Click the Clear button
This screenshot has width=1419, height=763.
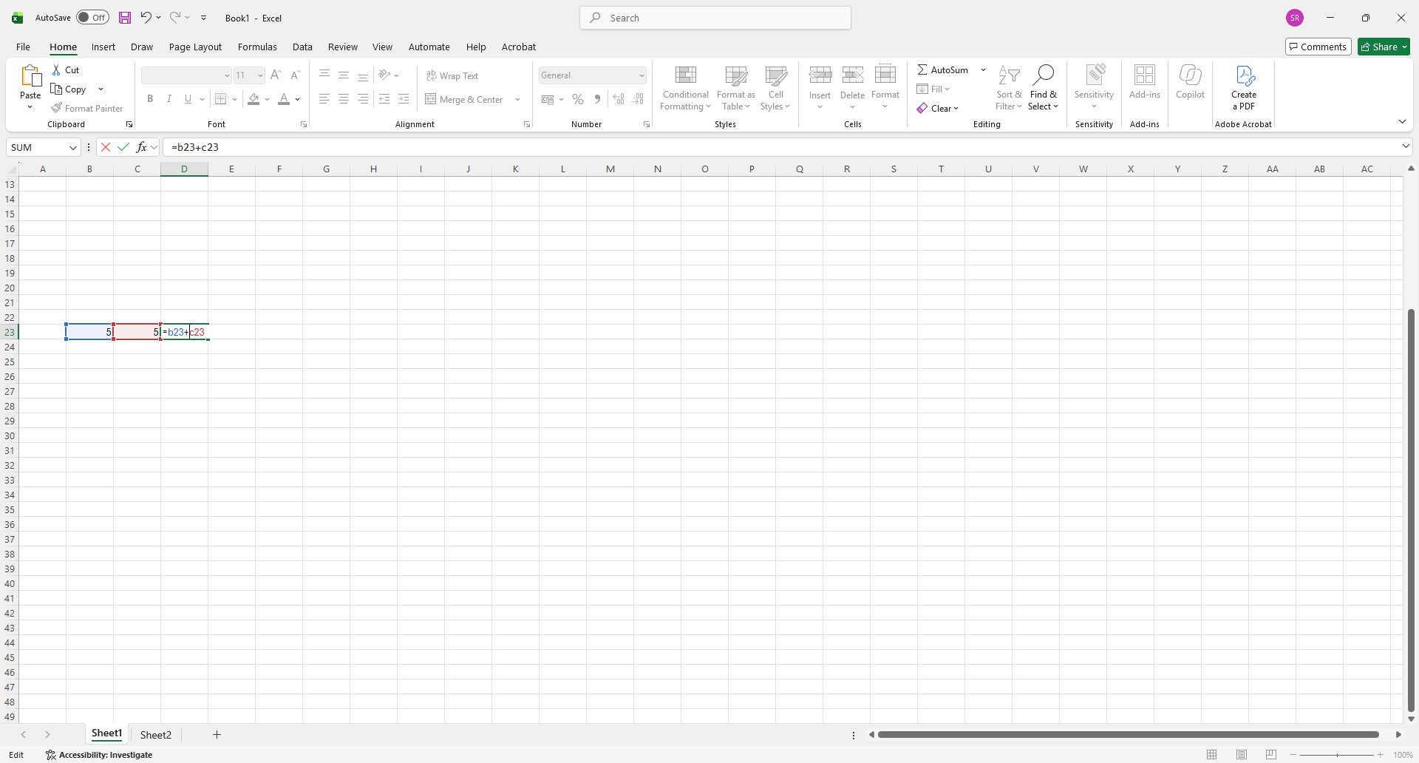937,108
